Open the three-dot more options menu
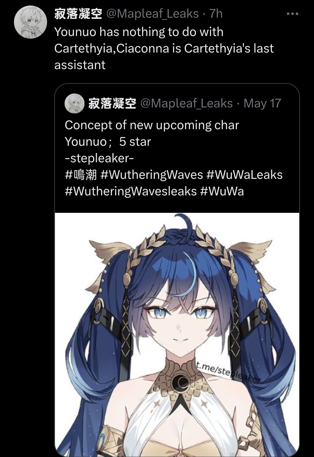The width and height of the screenshot is (314, 457). (x=292, y=14)
